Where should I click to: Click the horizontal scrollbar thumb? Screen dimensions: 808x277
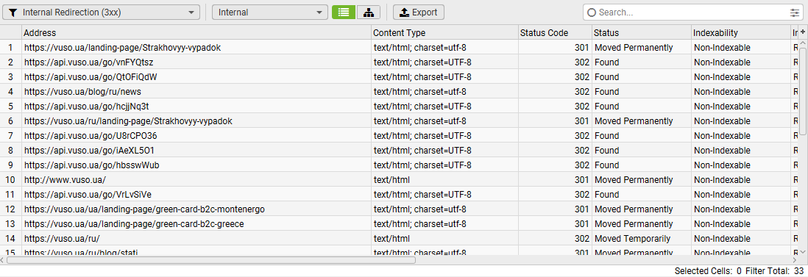(211, 260)
